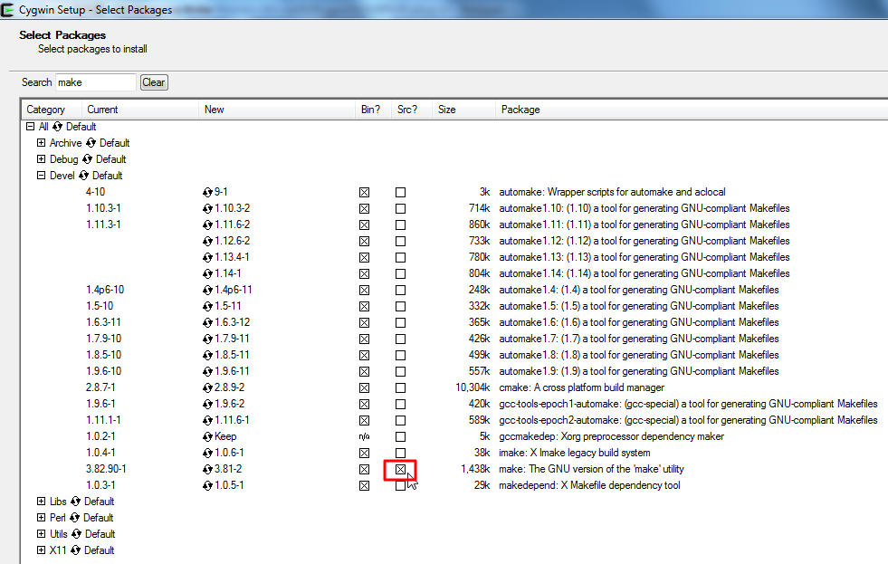Click the Src? column header
This screenshot has width=888, height=564.
pos(412,110)
